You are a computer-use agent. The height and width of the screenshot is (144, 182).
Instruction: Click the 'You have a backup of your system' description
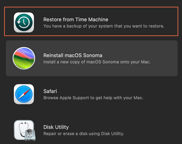[x=104, y=26]
